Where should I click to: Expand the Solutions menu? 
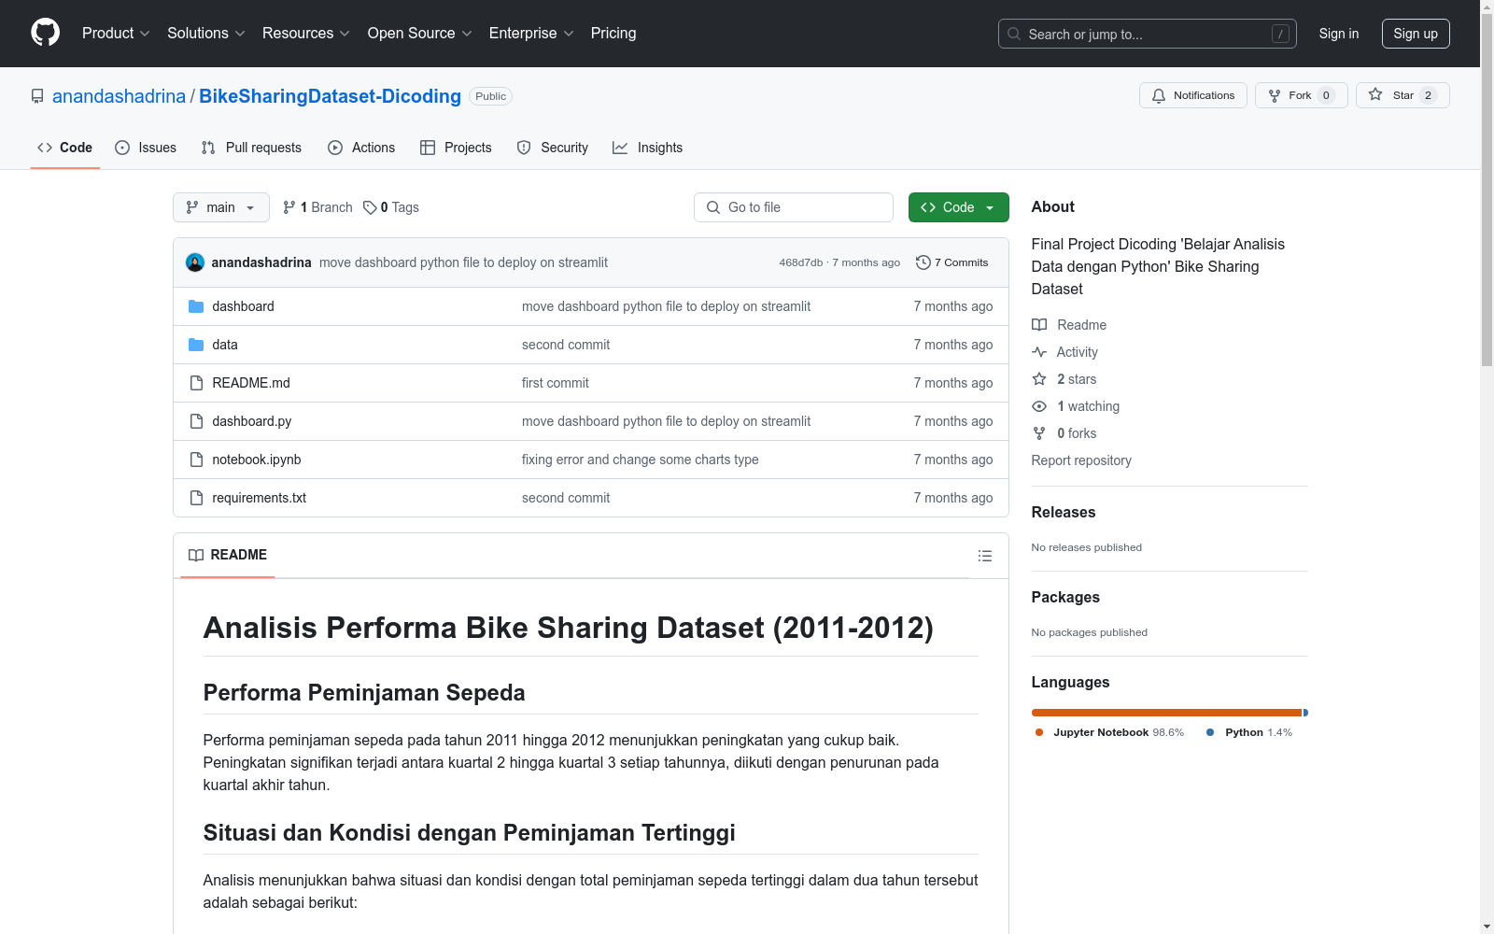[x=206, y=34]
